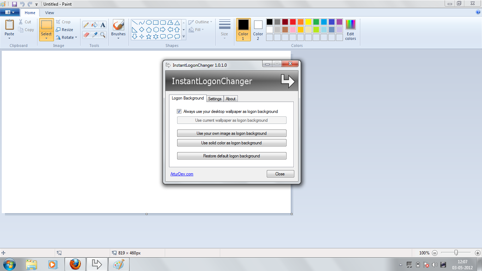Activate the Text tool in Paint
This screenshot has height=271, width=482.
click(x=103, y=25)
